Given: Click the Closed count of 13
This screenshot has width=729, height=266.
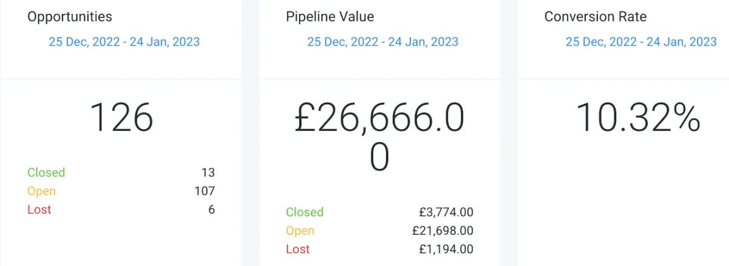Looking at the screenshot, I should point(208,173).
